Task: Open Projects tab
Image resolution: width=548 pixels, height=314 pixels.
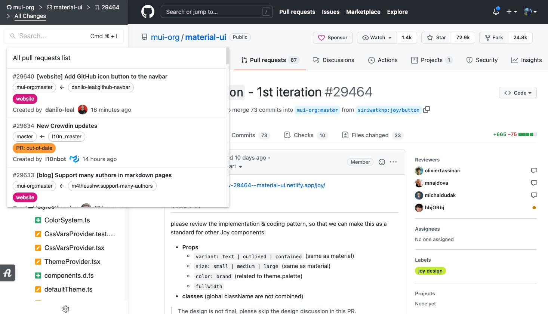Action: (x=432, y=60)
